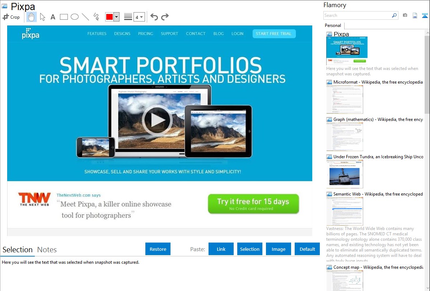This screenshot has height=291, width=430.
Task: Click the icon beside Pixpa list entry
Action: click(329, 34)
